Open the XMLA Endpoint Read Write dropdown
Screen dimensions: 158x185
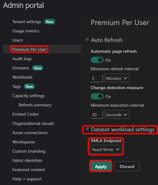[106, 150]
